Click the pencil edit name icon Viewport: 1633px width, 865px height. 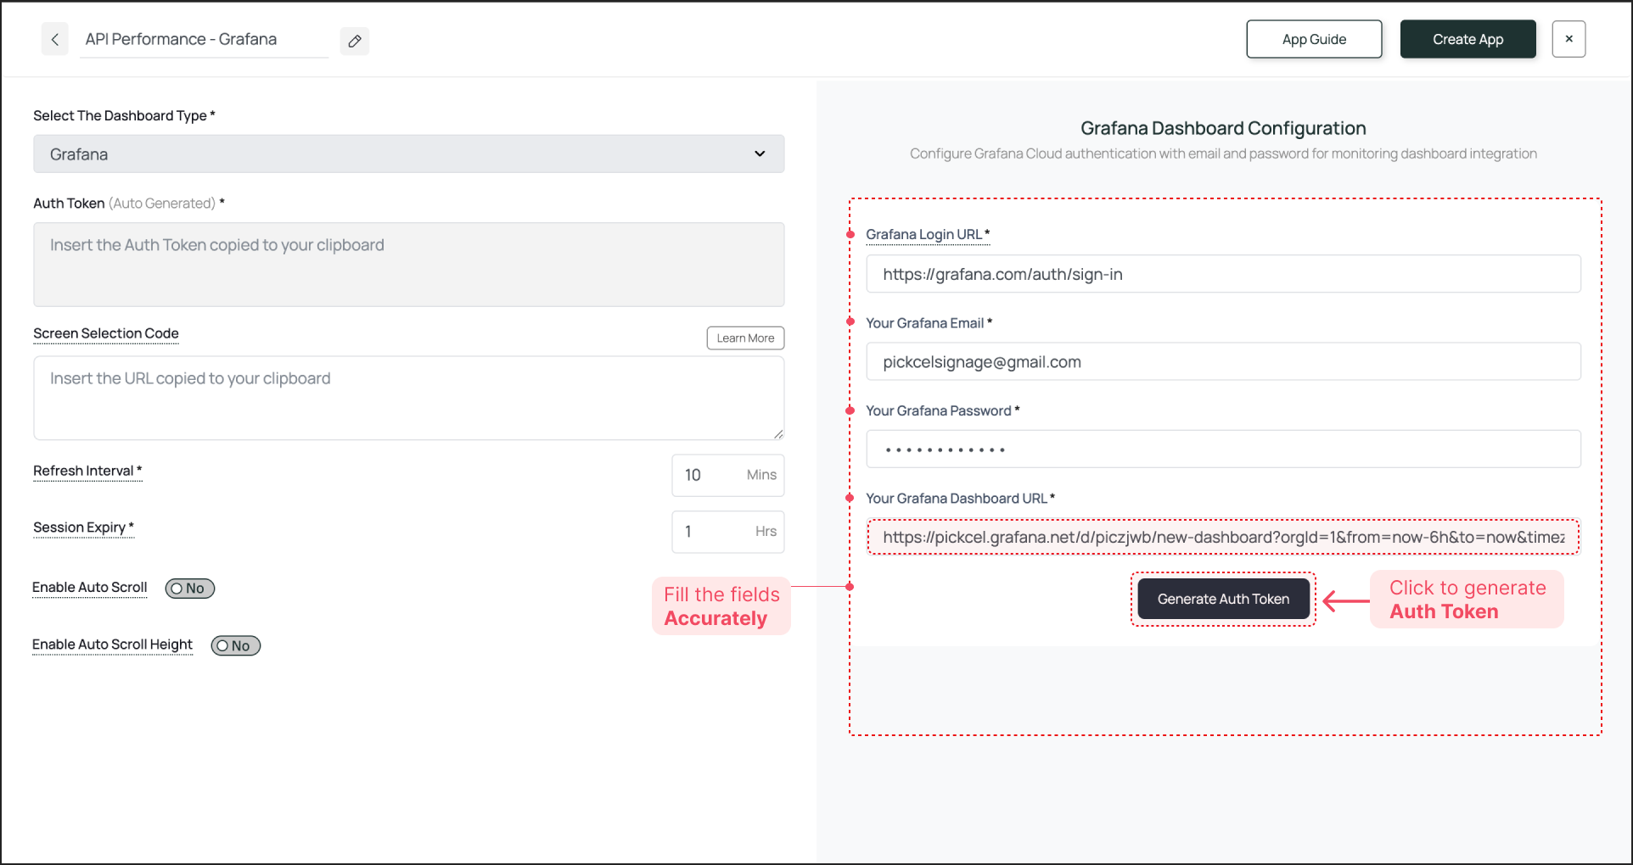(355, 41)
